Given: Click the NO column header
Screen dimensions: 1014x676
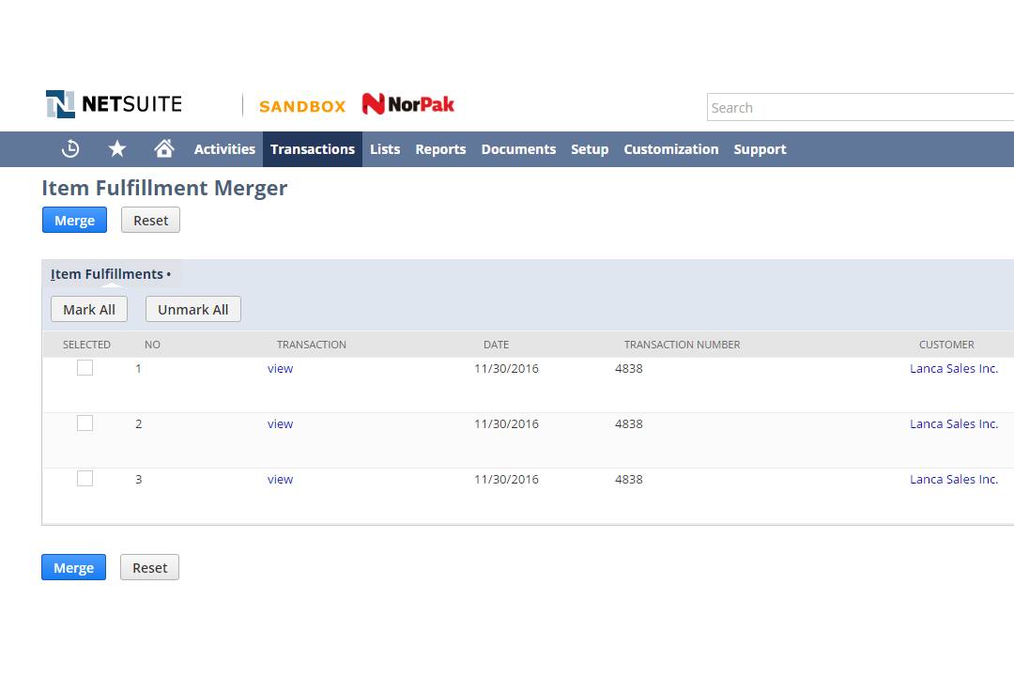Looking at the screenshot, I should click(x=153, y=345).
